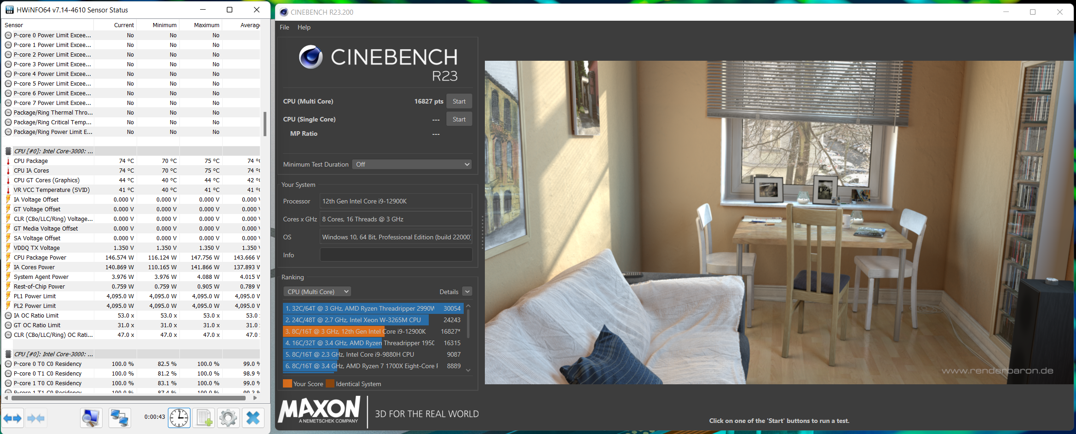The height and width of the screenshot is (434, 1076).
Task: Select the P-core 7 Power Limit row
Action: coord(132,103)
